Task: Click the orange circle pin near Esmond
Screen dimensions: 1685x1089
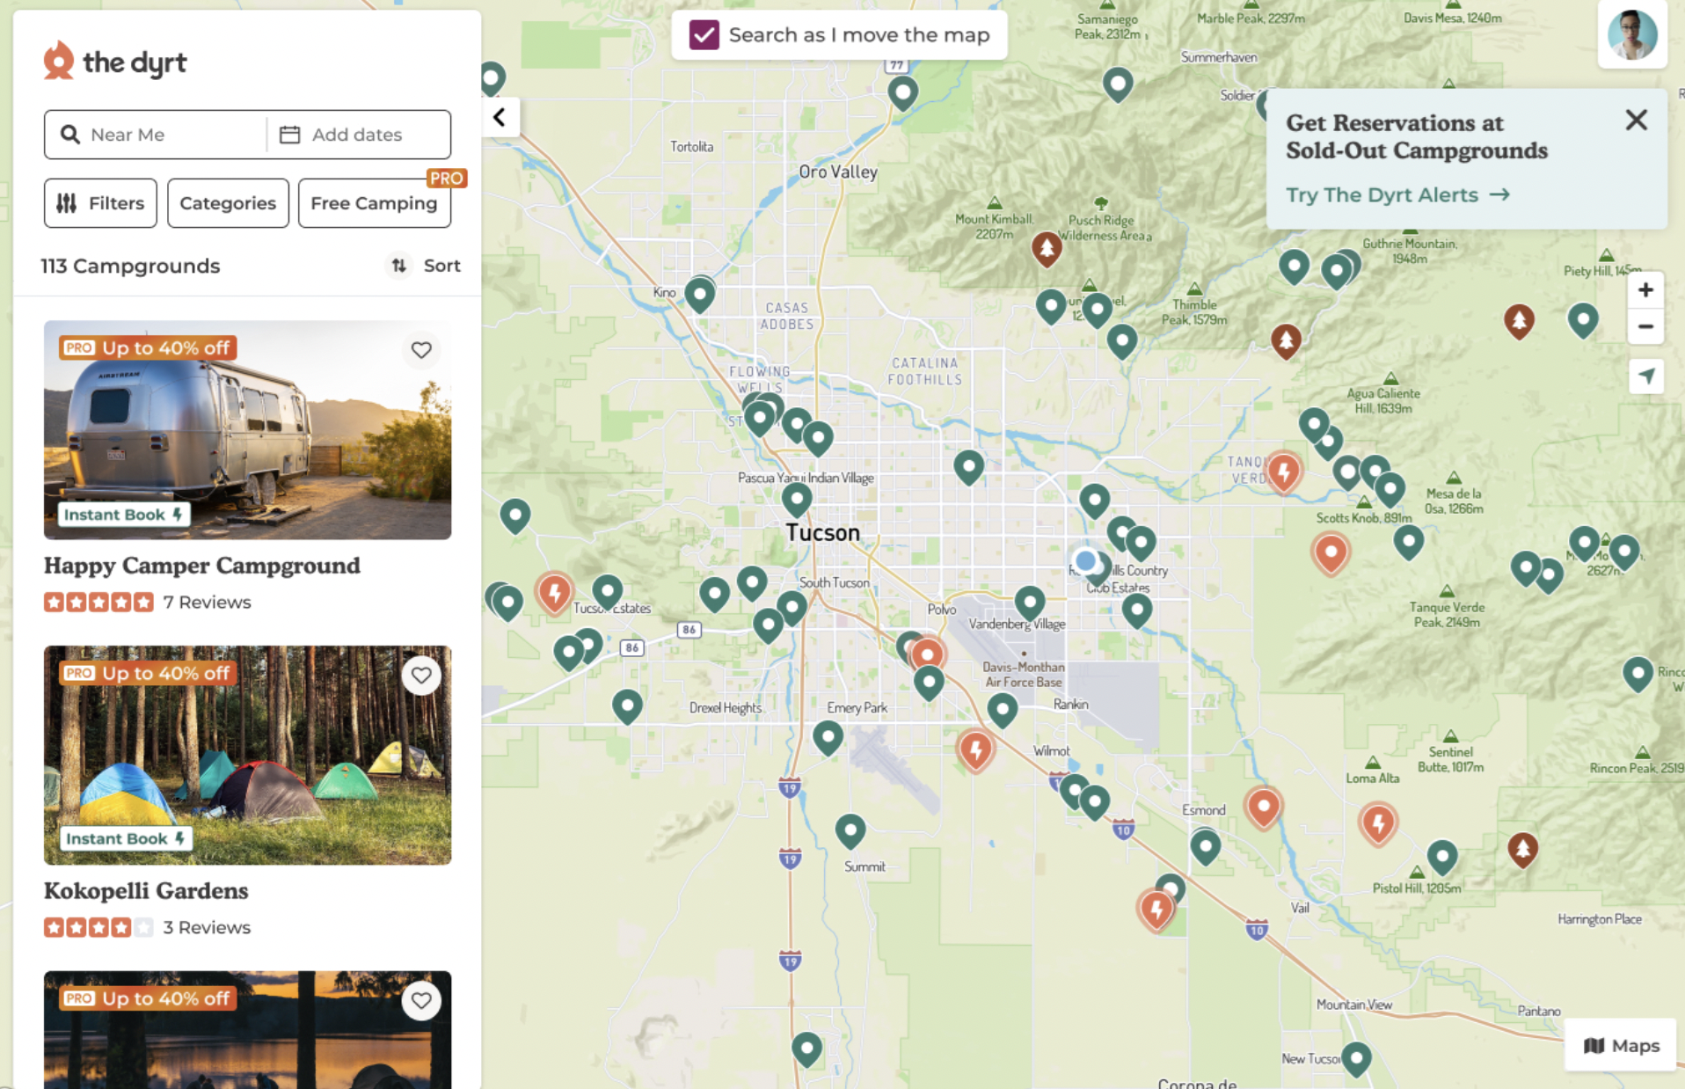Action: tap(1263, 808)
